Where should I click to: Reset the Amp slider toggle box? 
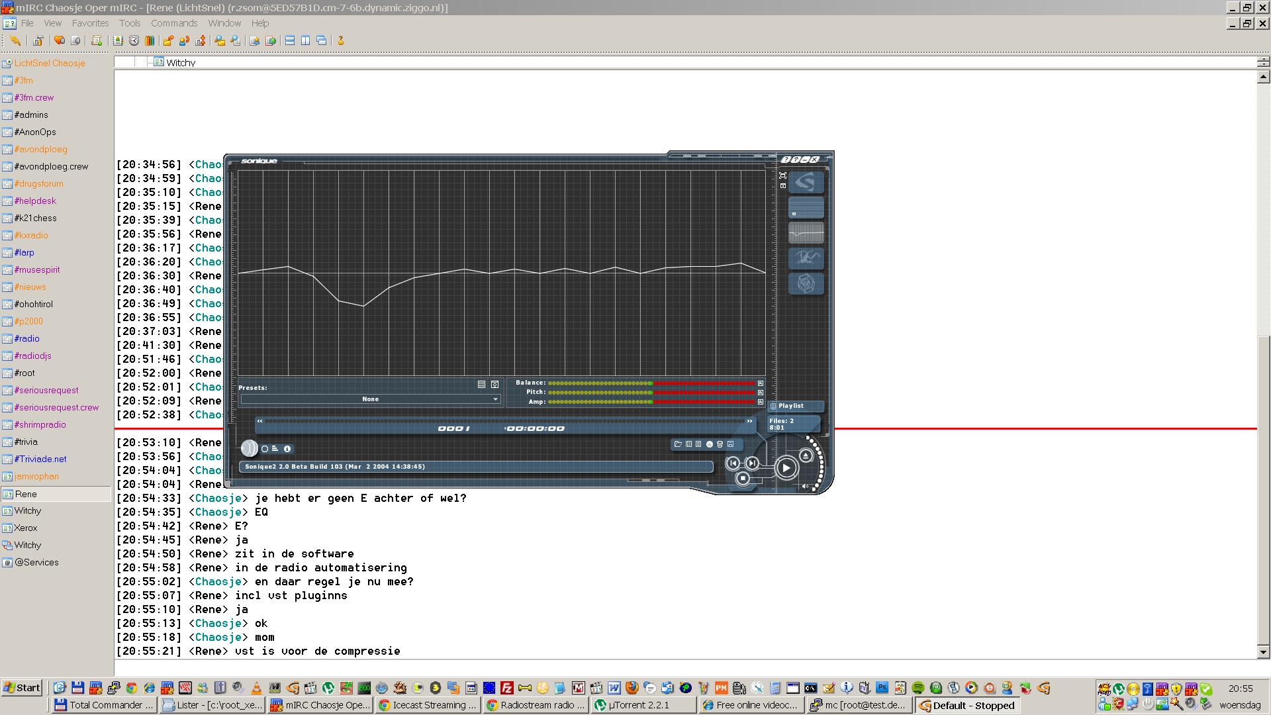tap(760, 402)
